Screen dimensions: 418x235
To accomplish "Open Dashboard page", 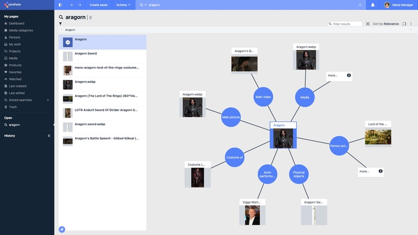I will (16, 23).
